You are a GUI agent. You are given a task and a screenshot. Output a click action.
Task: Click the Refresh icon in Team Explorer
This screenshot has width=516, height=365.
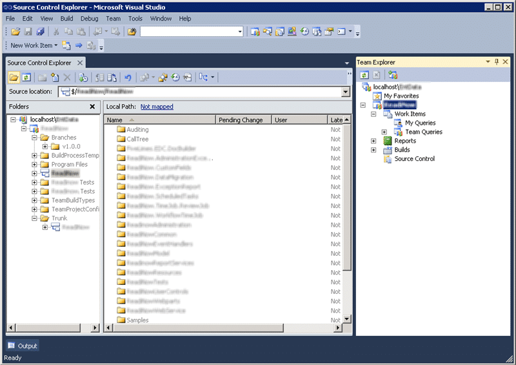point(364,75)
